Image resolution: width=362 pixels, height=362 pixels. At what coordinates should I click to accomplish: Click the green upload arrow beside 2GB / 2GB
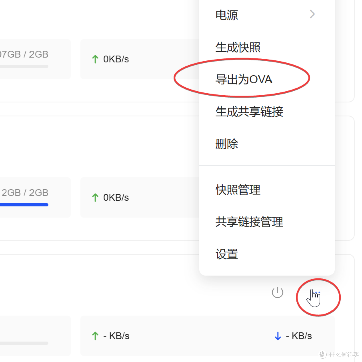(95, 197)
